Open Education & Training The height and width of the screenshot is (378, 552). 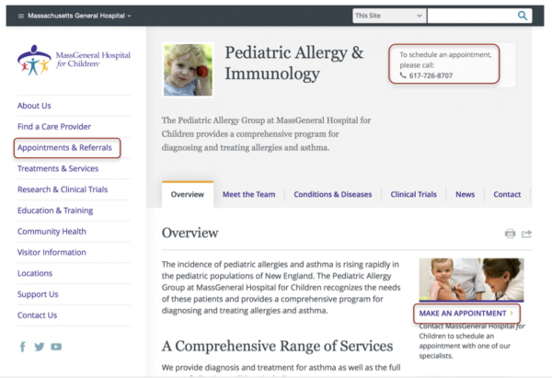(x=55, y=211)
